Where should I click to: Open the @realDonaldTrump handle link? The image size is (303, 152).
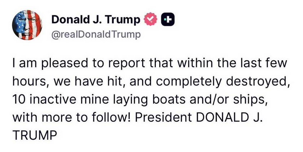click(x=95, y=34)
